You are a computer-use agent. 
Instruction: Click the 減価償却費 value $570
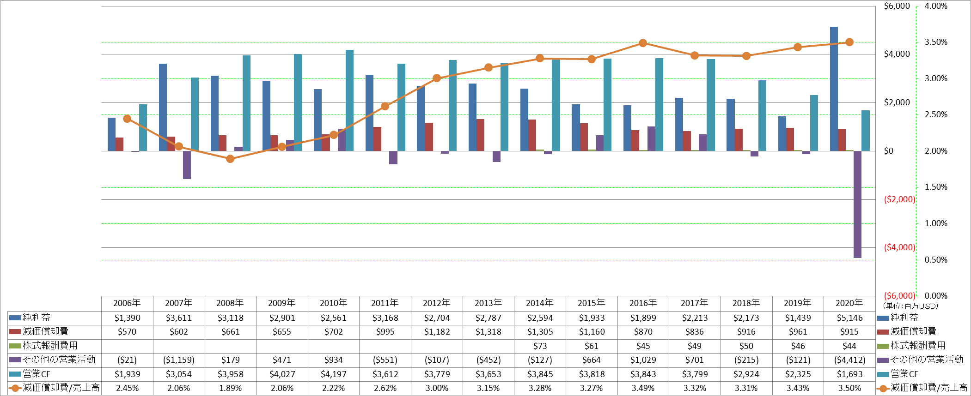tap(127, 332)
